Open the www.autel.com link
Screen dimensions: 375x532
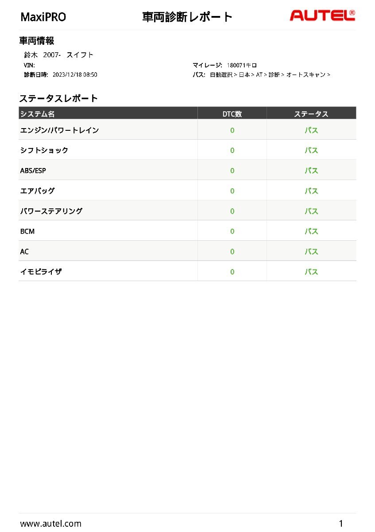51,524
